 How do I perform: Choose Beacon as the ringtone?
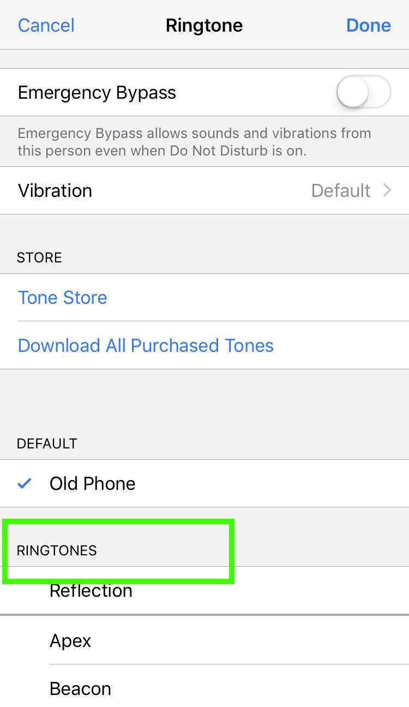[80, 688]
